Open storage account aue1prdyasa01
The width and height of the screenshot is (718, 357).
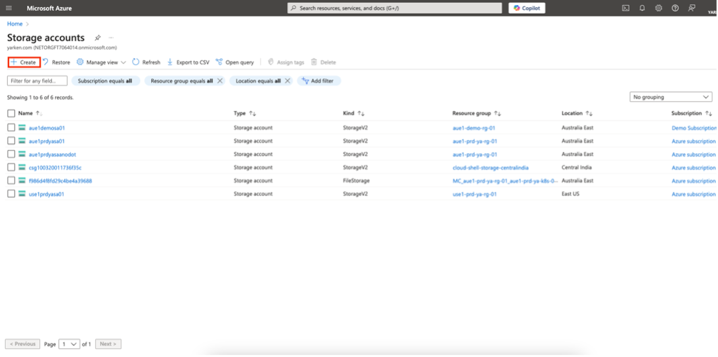[x=47, y=141]
